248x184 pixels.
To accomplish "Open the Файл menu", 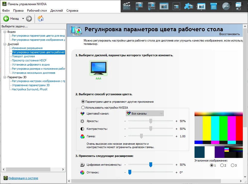I will 6,11.
